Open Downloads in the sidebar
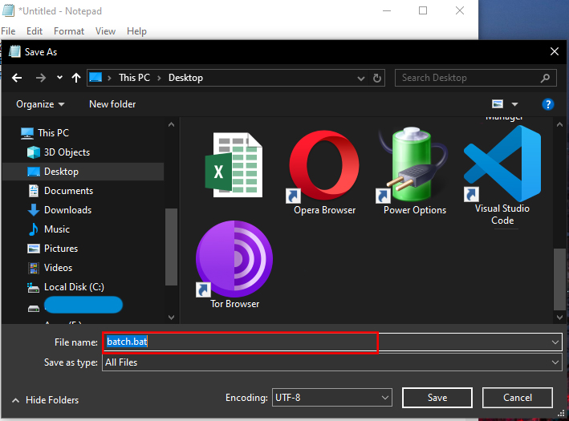Image resolution: width=569 pixels, height=421 pixels. tap(67, 210)
